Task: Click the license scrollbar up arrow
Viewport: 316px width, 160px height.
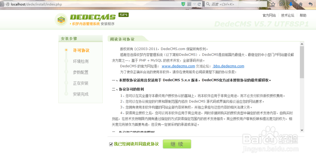Action: 302,44
